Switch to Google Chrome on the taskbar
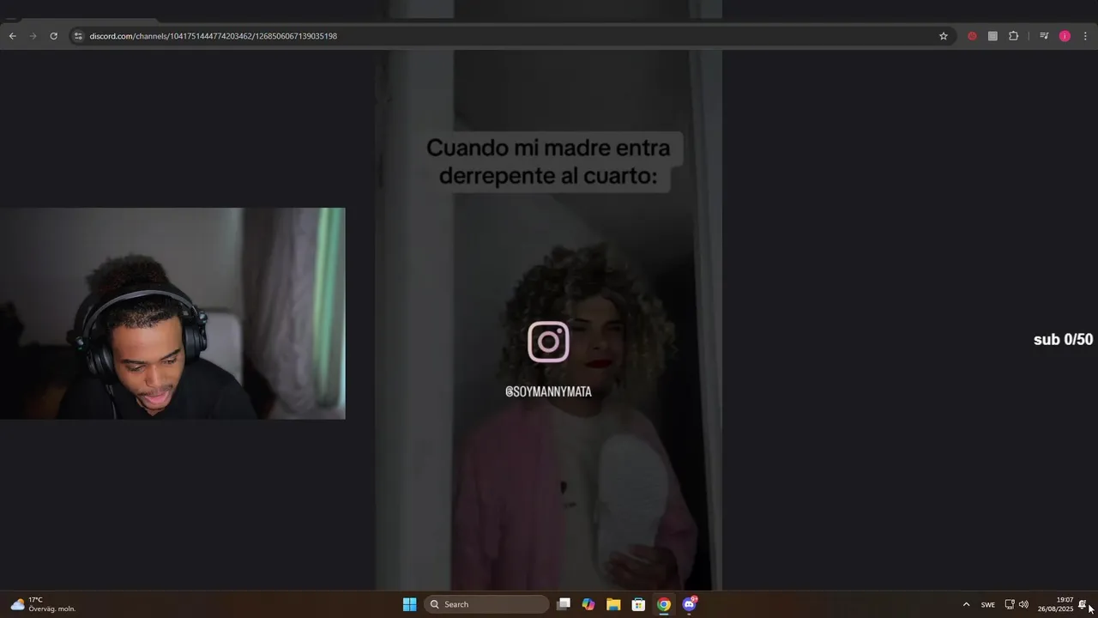The width and height of the screenshot is (1098, 618). (664, 604)
